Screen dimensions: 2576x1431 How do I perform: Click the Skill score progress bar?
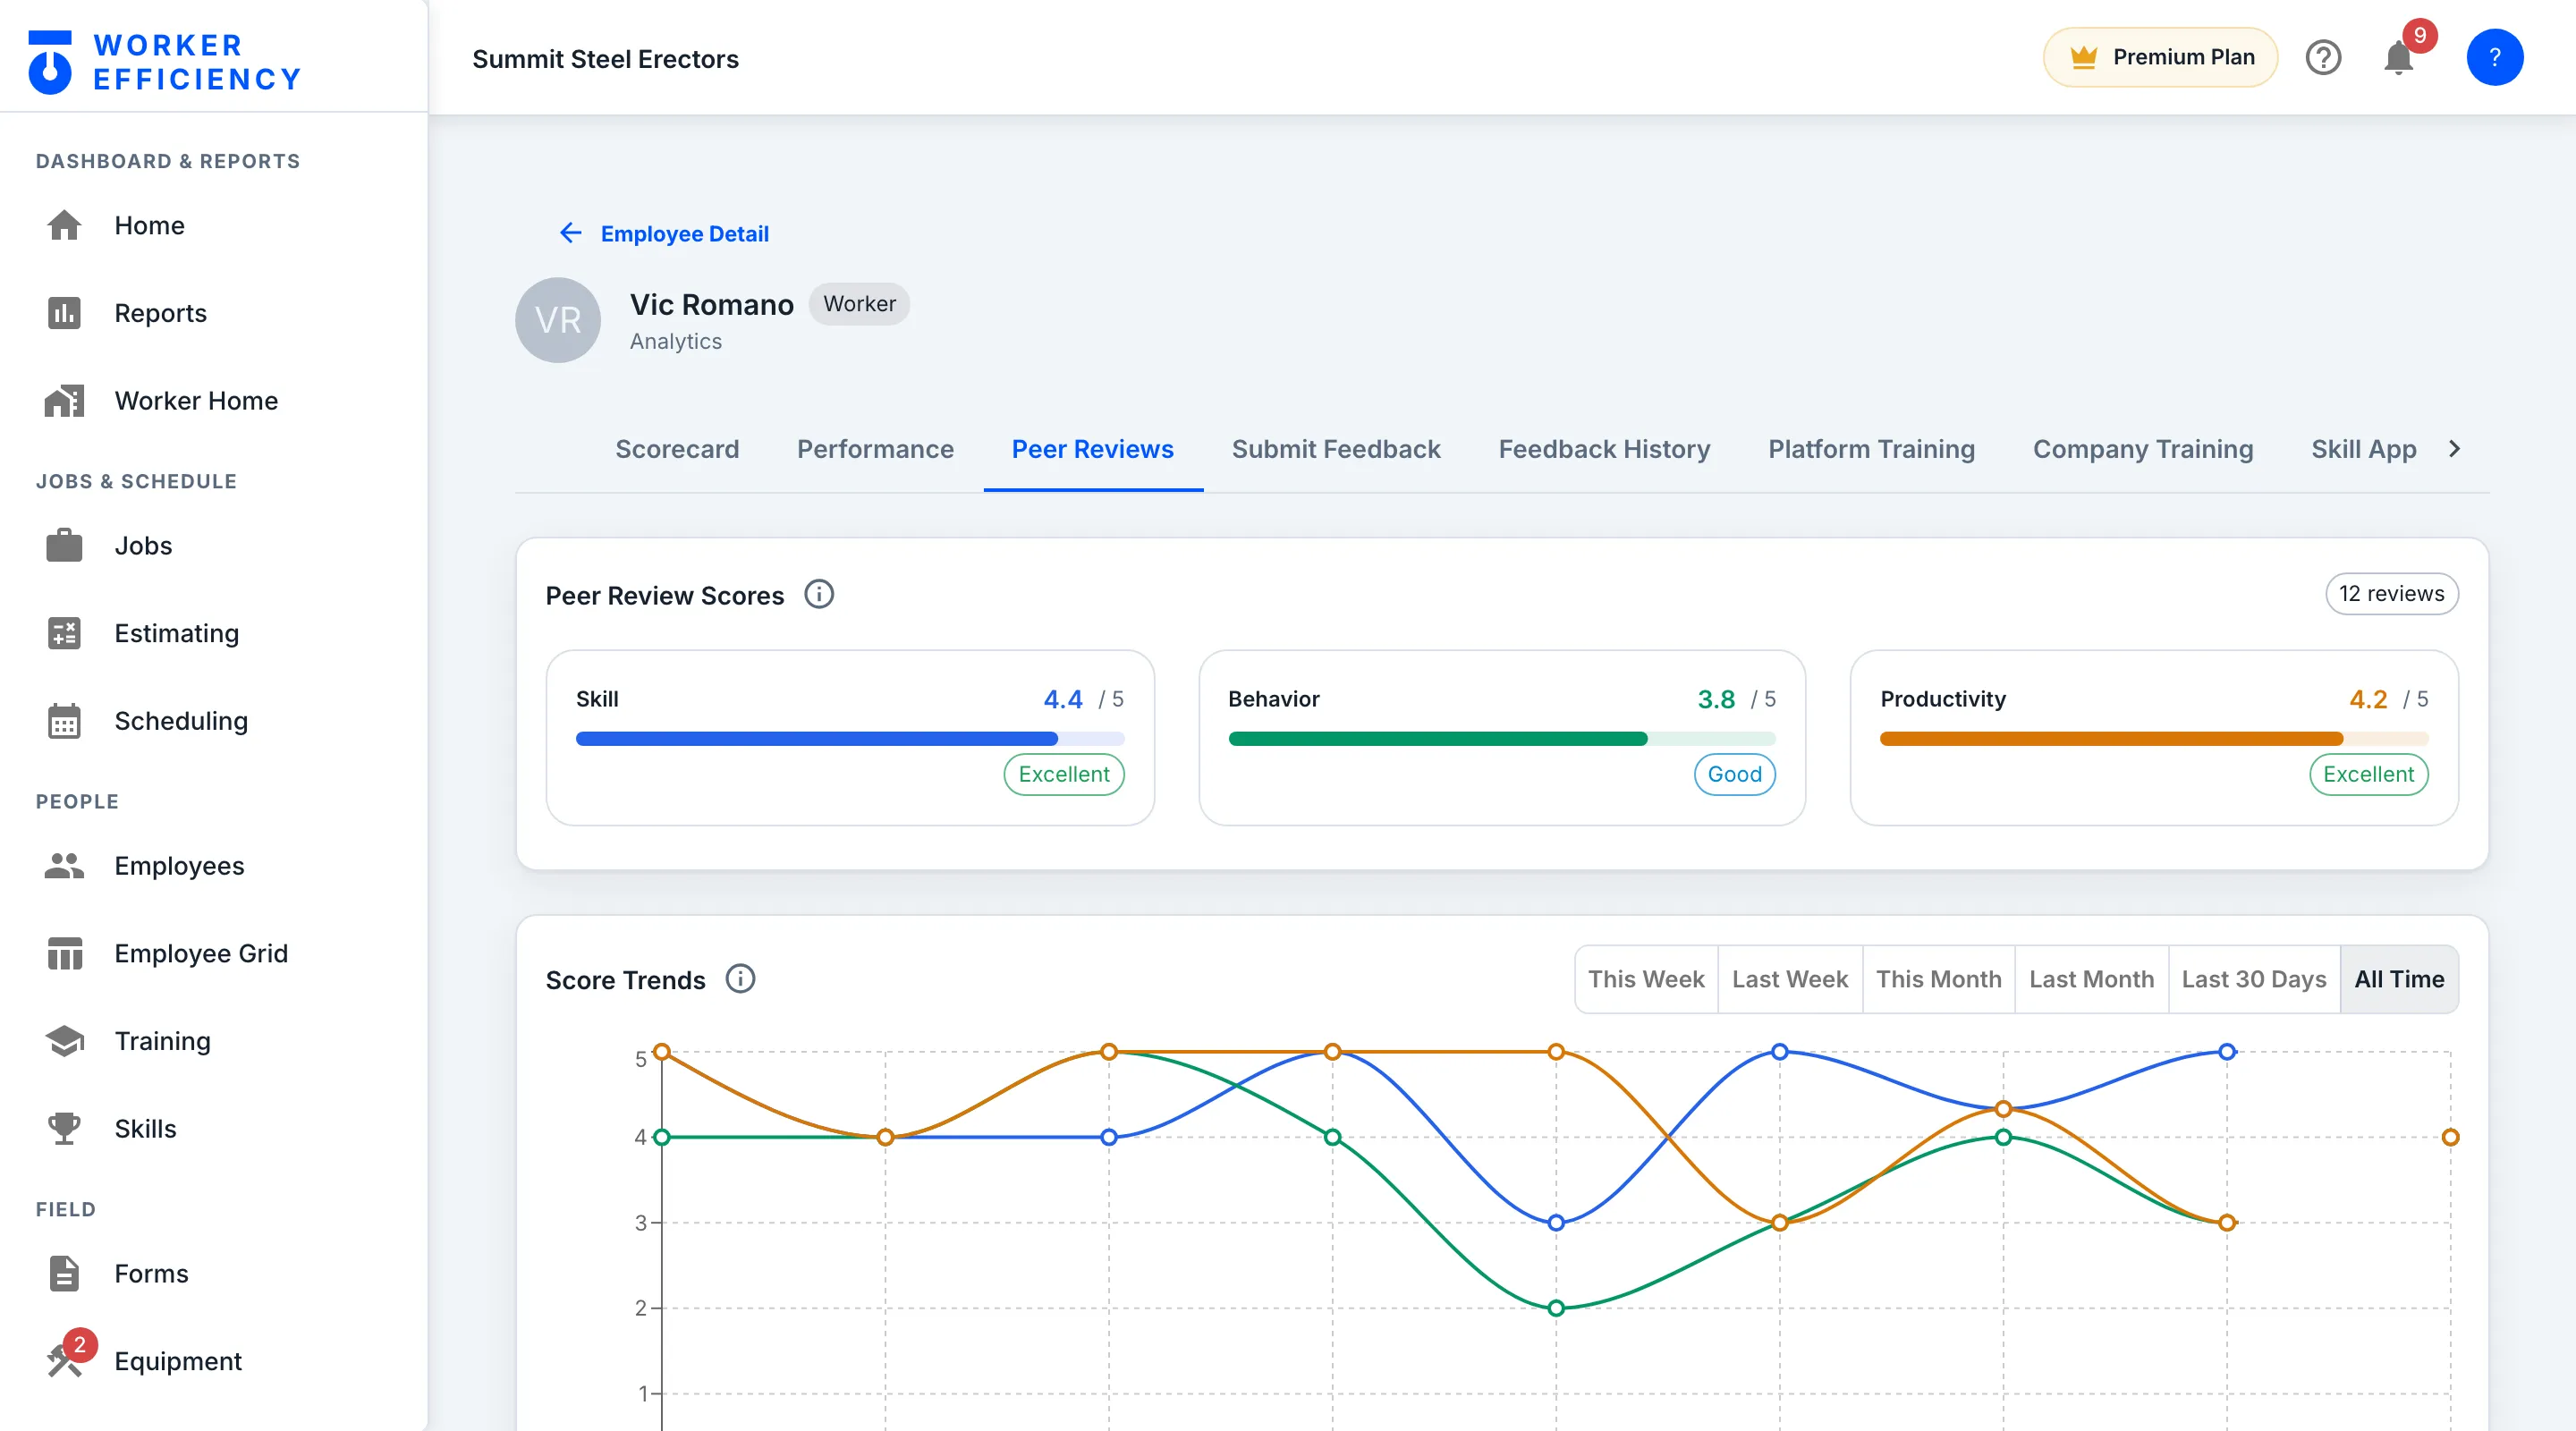coord(850,739)
